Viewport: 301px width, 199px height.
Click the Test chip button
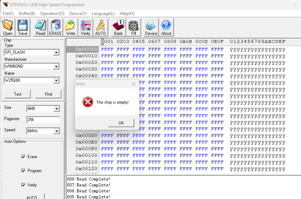pos(18,94)
